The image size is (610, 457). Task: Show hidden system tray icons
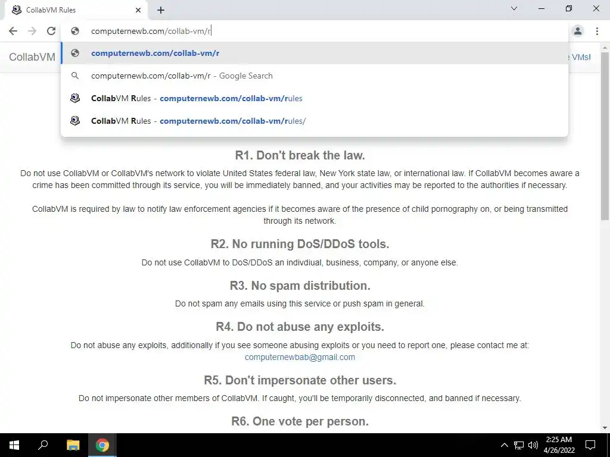coord(504,445)
